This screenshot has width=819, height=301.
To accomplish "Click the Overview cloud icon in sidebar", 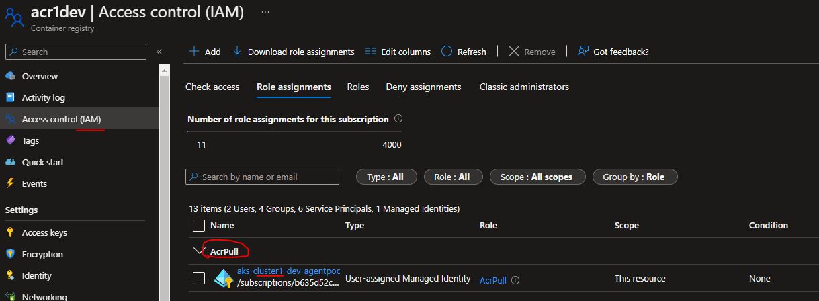I will click(10, 76).
